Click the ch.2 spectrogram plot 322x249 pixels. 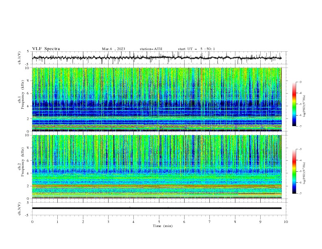(157, 167)
